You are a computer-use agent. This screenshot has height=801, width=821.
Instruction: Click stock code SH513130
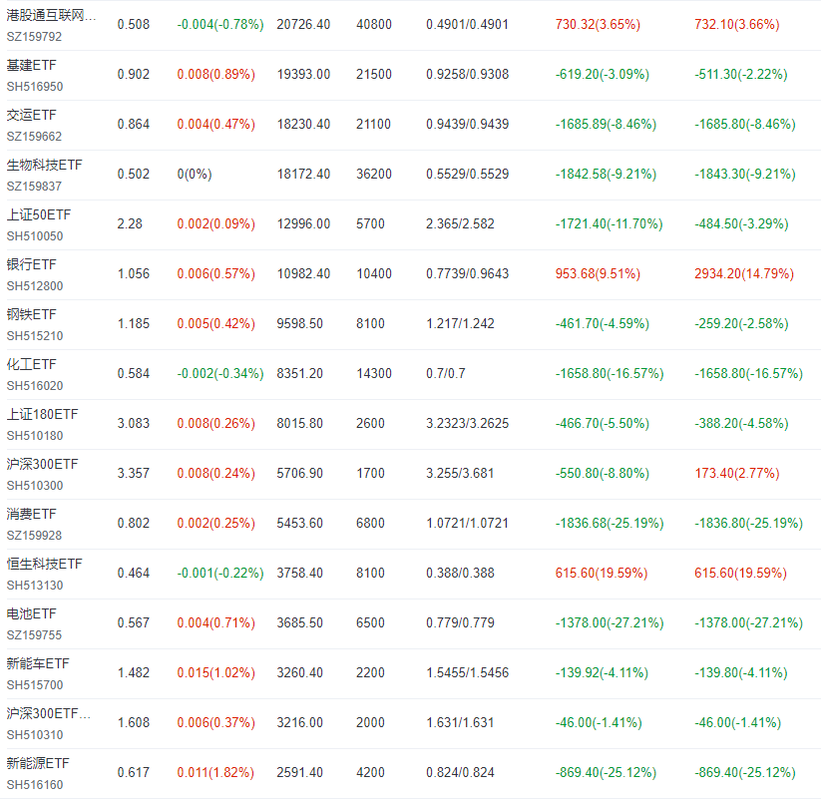coord(35,586)
